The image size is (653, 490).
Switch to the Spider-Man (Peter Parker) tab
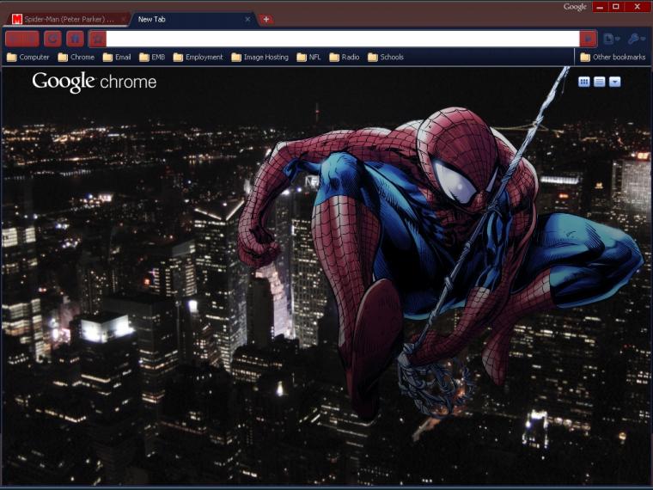coord(69,19)
